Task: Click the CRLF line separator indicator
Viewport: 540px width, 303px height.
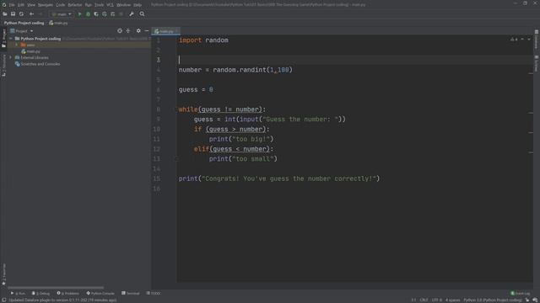Action: point(424,300)
